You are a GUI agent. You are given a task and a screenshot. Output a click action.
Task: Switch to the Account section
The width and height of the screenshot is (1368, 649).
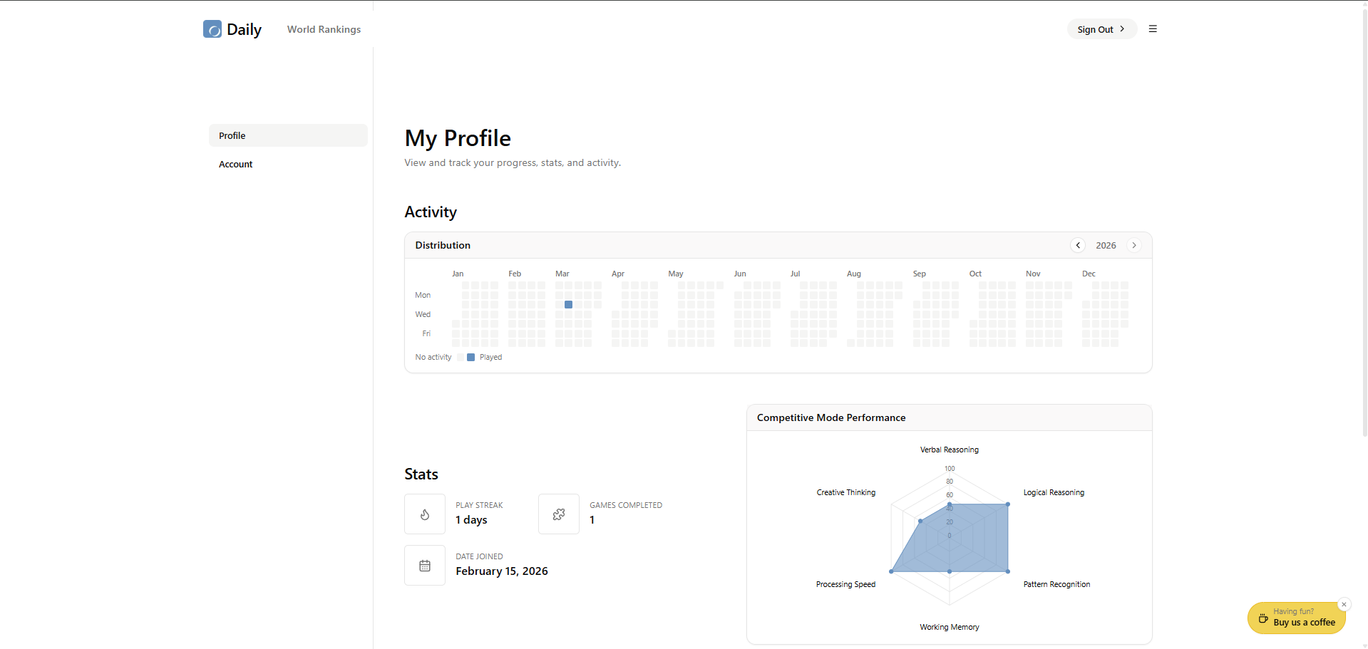235,164
